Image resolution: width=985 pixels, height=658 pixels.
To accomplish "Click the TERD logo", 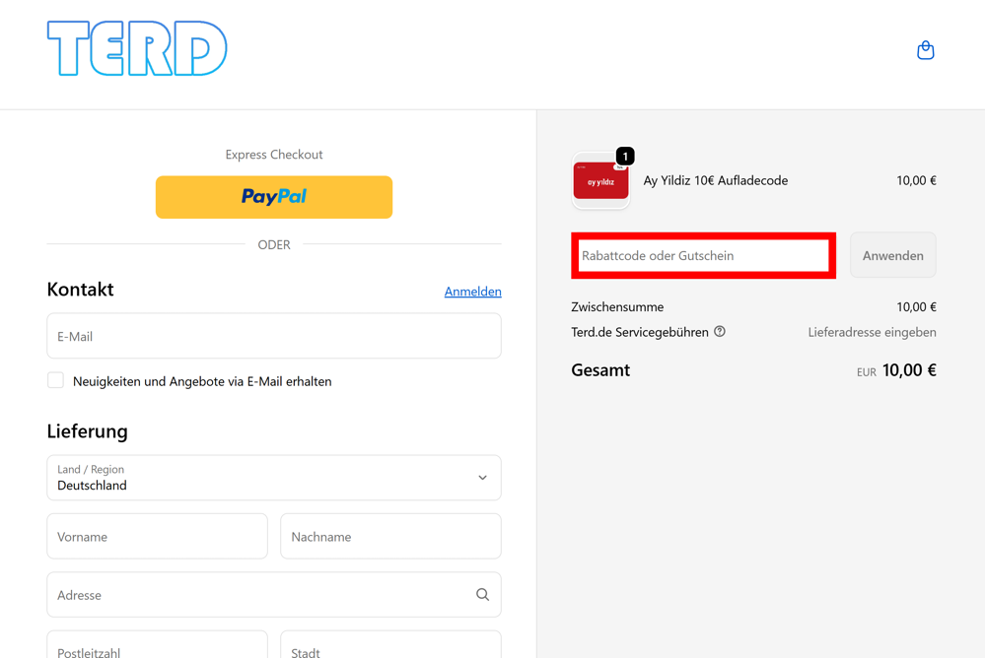I will point(137,48).
